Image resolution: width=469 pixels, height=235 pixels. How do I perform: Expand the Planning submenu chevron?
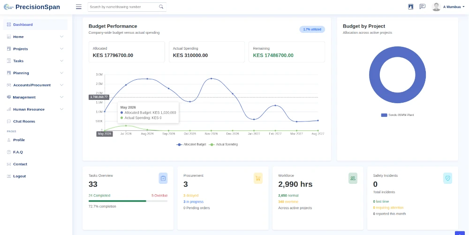(x=61, y=73)
